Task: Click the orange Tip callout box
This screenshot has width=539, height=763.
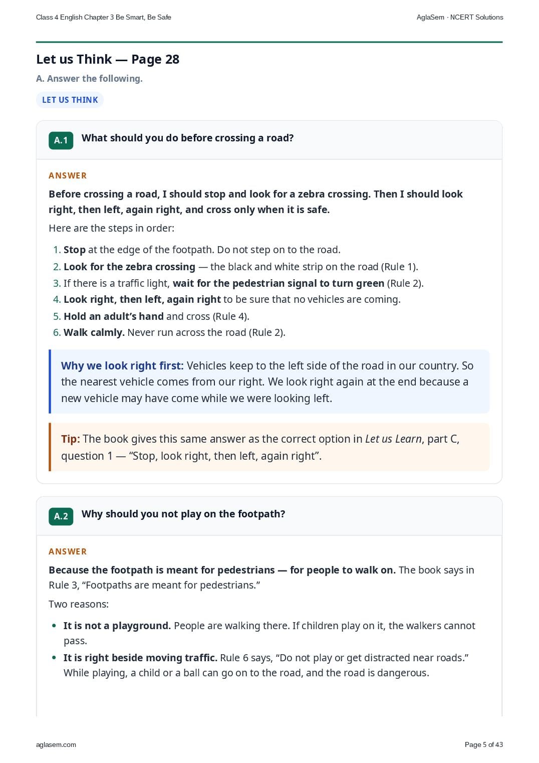Action: pyautogui.click(x=269, y=447)
